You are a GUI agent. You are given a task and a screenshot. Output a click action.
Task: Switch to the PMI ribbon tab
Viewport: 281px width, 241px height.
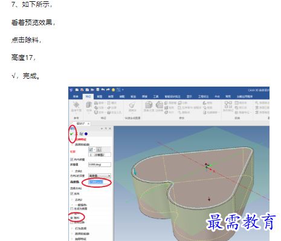(x=217, y=96)
